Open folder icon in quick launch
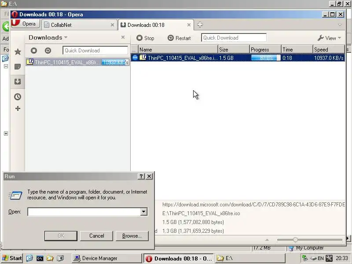This screenshot has width=352, height=264. [50, 258]
